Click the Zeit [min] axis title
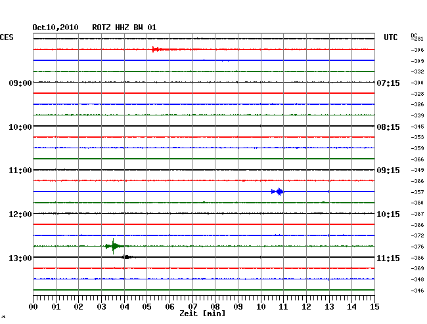 coord(202,314)
